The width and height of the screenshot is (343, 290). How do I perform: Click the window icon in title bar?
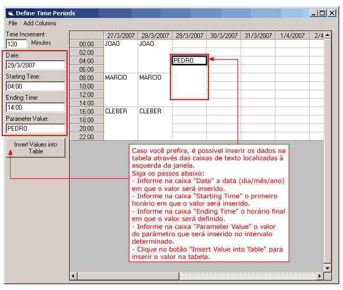click(10, 13)
